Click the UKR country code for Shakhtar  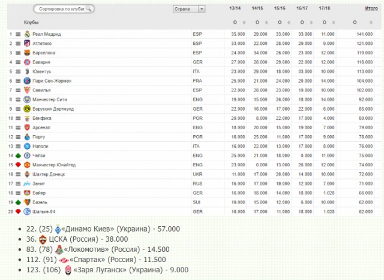tap(197, 174)
